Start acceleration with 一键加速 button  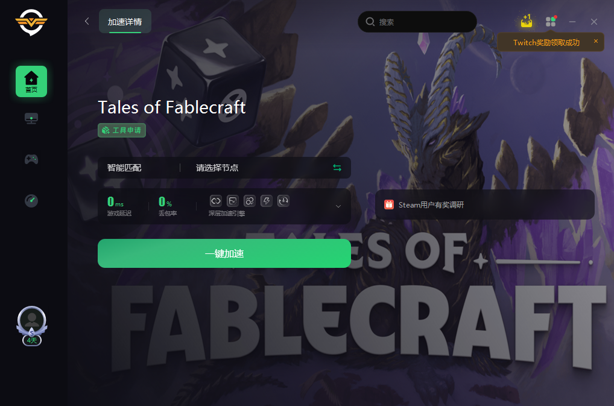224,253
